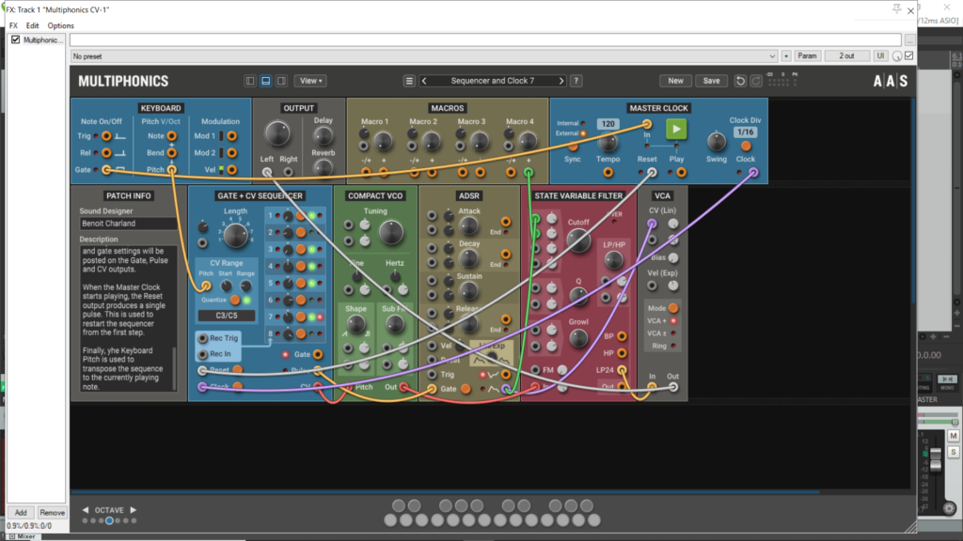Open the sequencer C3/C5 range selector

pos(227,316)
